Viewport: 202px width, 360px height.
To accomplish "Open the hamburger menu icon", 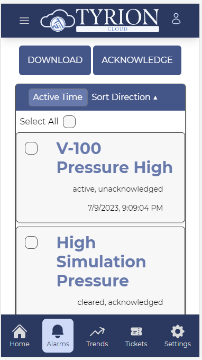I will [24, 21].
